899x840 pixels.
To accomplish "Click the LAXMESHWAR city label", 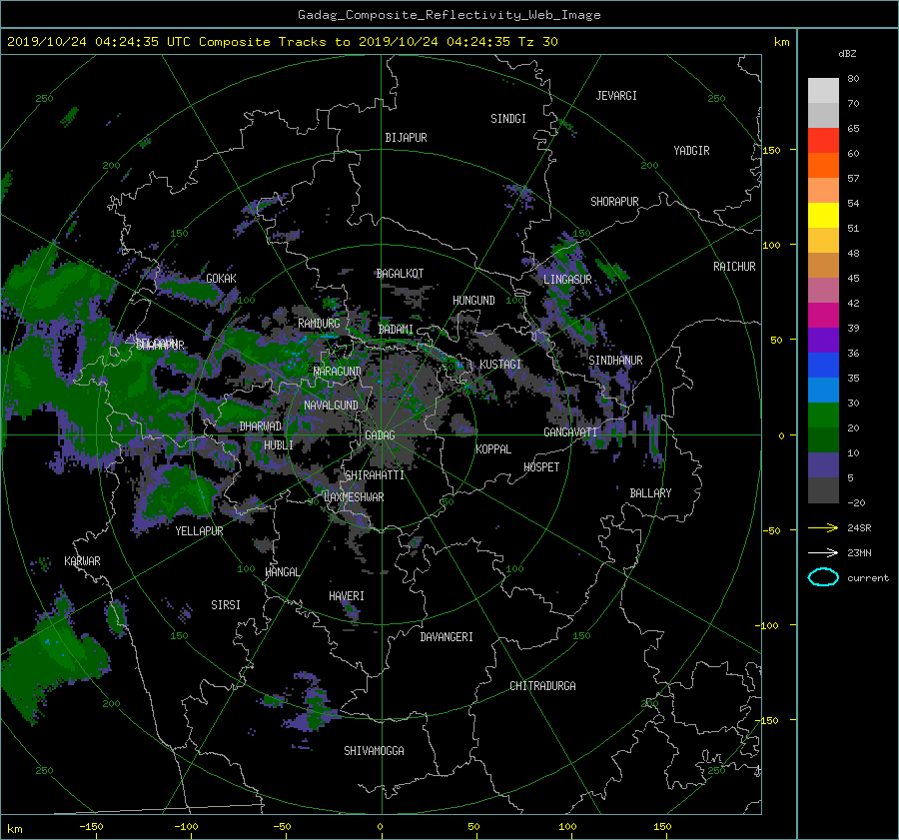I will tap(354, 497).
